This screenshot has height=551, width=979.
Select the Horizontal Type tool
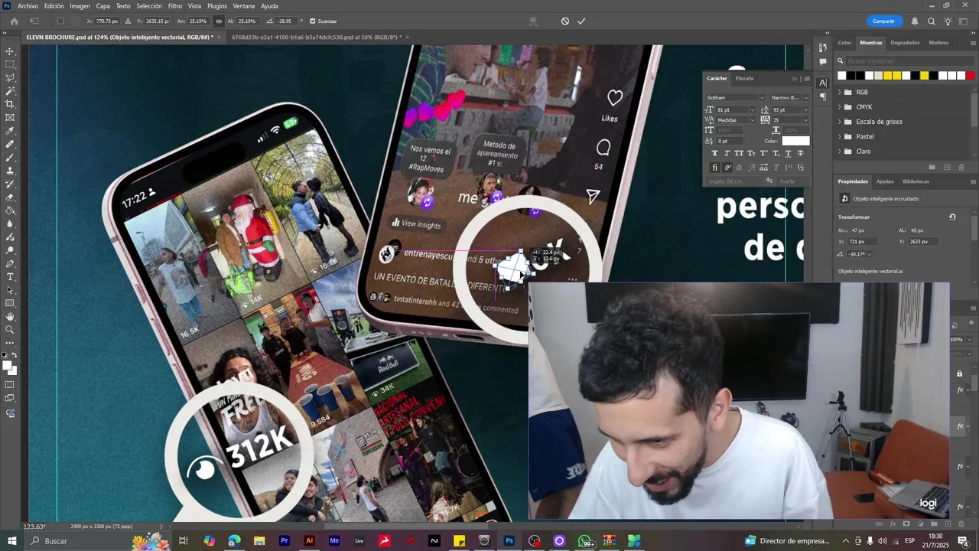tap(10, 277)
